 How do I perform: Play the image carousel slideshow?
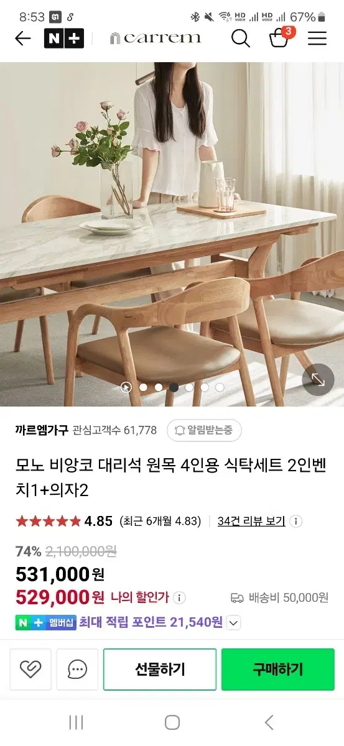(126, 387)
